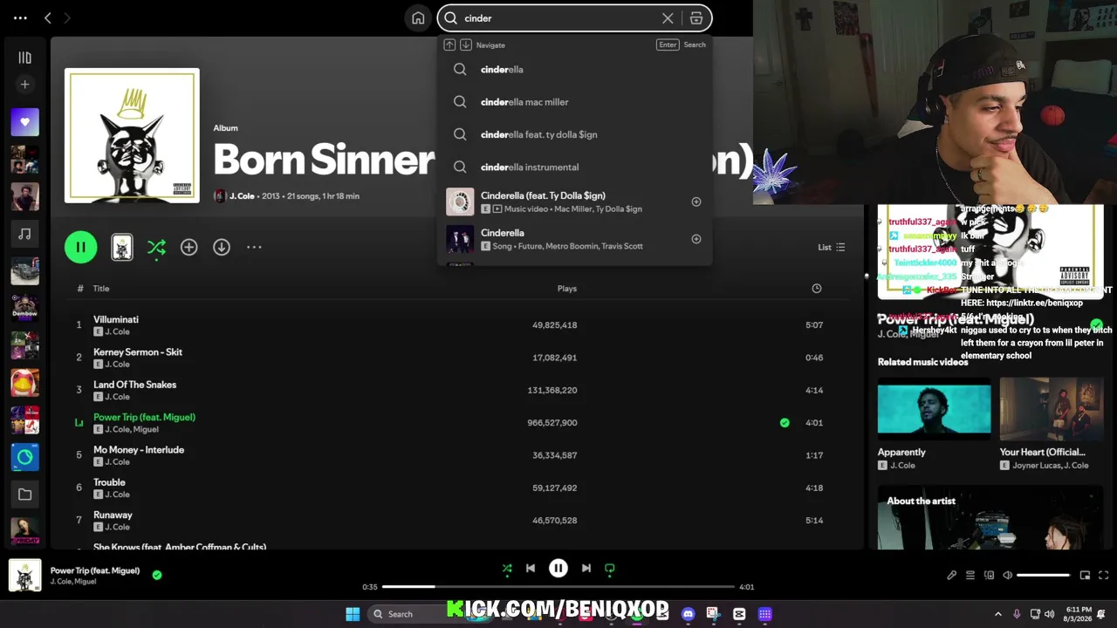The width and height of the screenshot is (1117, 628).
Task: Open the play queue
Action: 970,576
